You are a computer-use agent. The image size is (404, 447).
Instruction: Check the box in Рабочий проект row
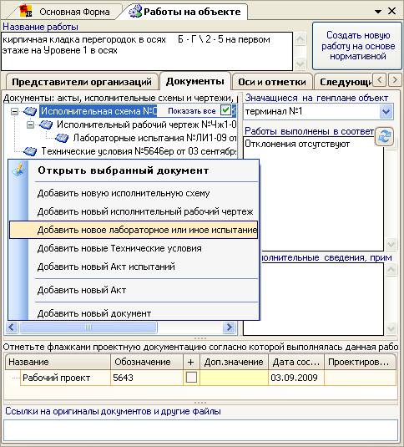tap(191, 378)
